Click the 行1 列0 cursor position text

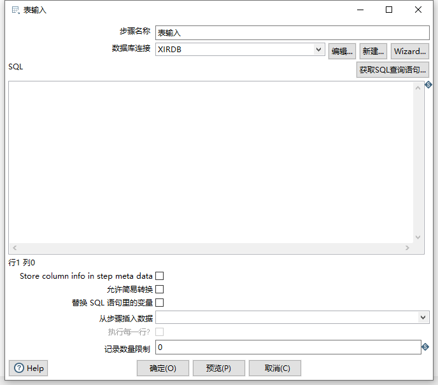22,262
